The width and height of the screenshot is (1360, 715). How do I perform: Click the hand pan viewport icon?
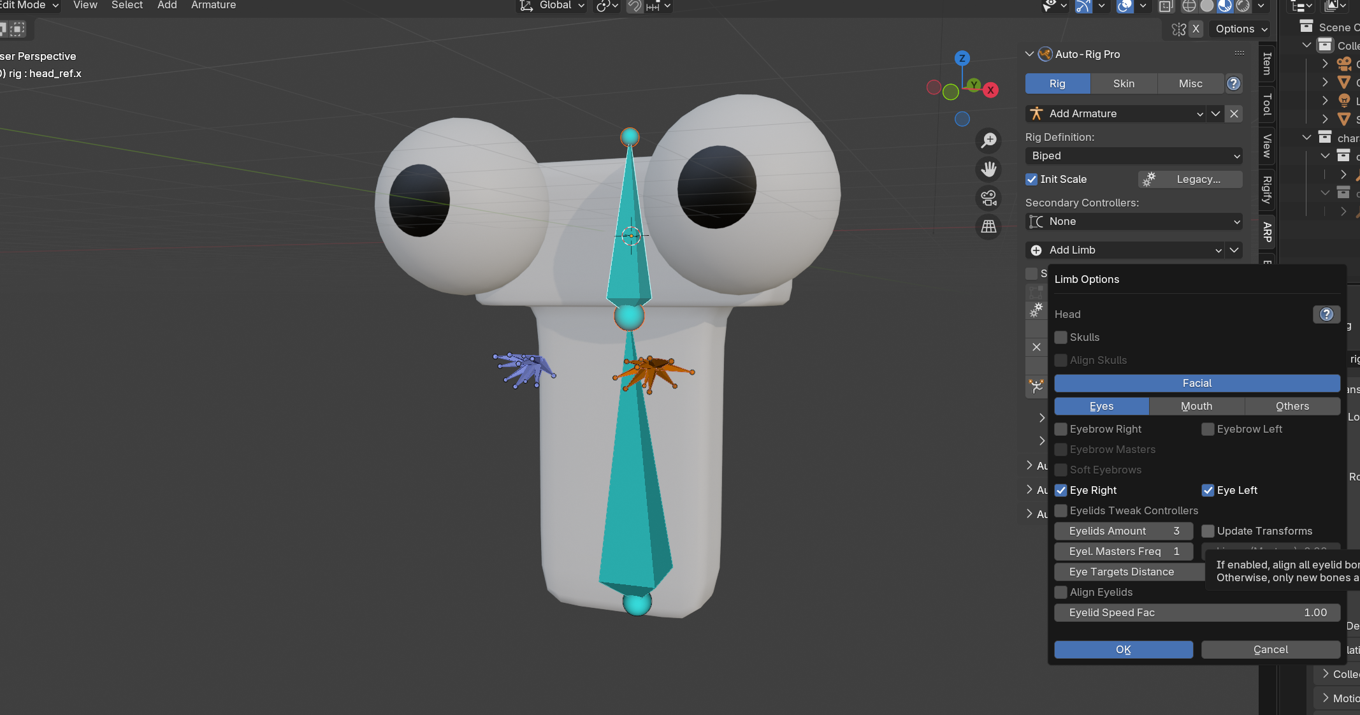[x=988, y=169]
